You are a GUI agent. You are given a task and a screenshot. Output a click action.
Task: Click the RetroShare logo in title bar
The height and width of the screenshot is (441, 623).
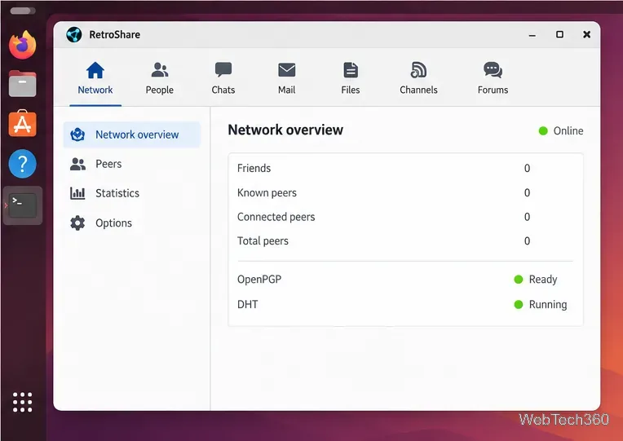[74, 34]
